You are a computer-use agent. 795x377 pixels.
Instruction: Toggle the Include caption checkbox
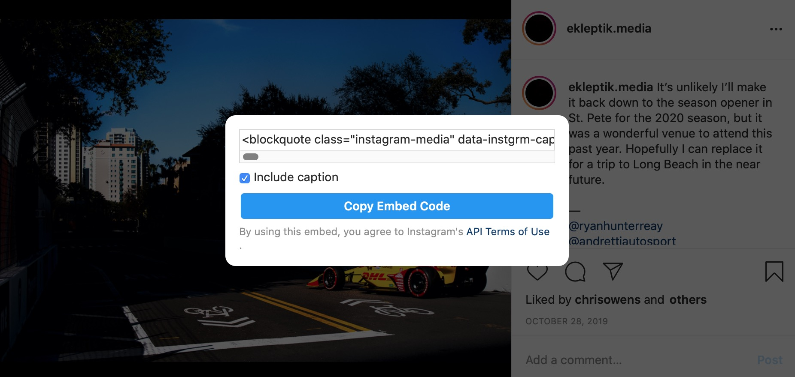(245, 178)
